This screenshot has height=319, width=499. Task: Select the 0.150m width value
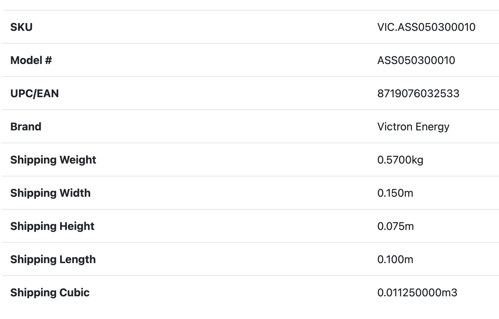pyautogui.click(x=395, y=193)
